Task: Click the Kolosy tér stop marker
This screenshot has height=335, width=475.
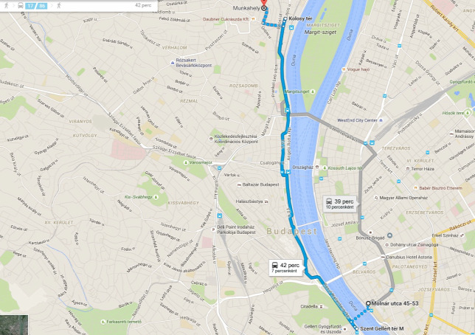Action: pos(285,18)
